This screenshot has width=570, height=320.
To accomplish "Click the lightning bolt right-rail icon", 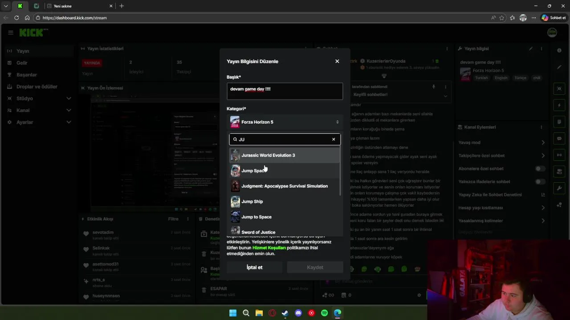I will pos(559,105).
